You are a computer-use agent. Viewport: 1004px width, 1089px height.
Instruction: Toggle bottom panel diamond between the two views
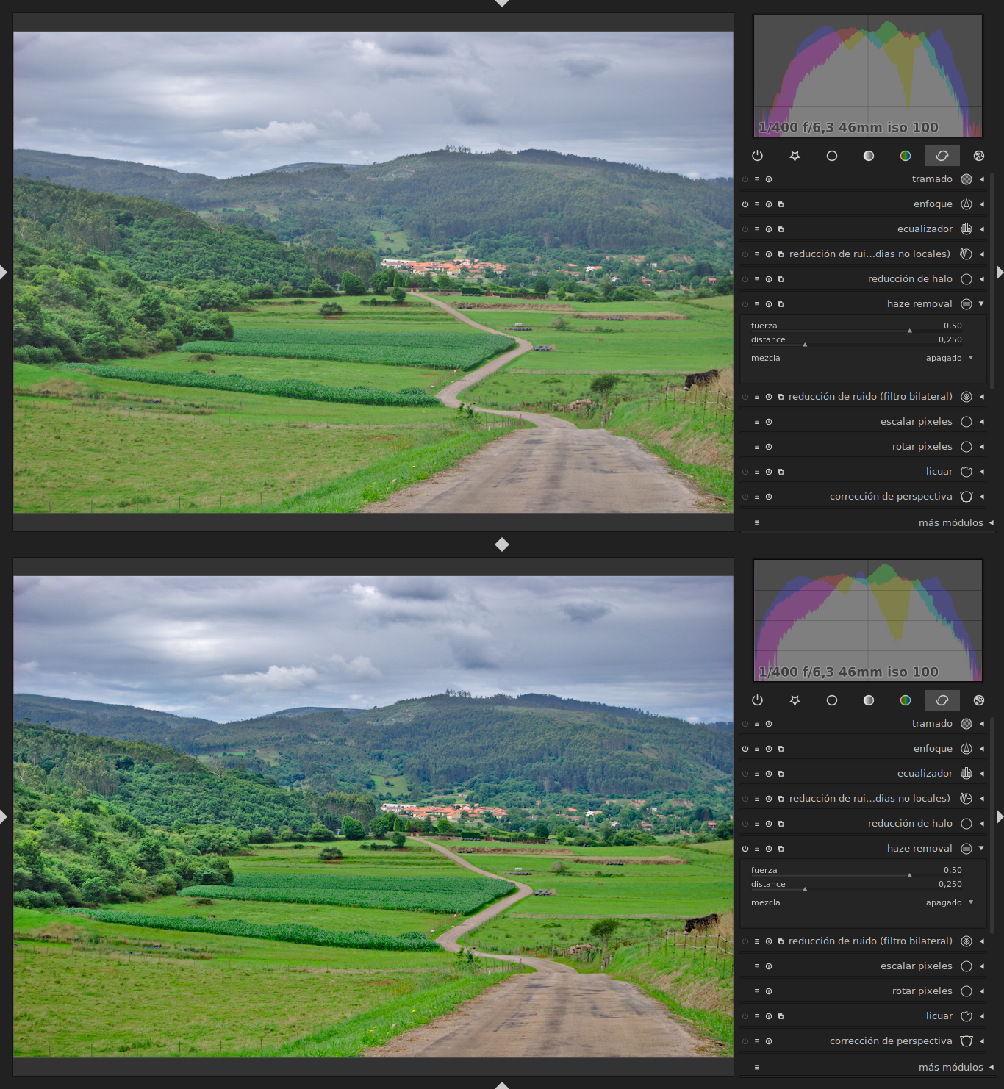point(502,544)
